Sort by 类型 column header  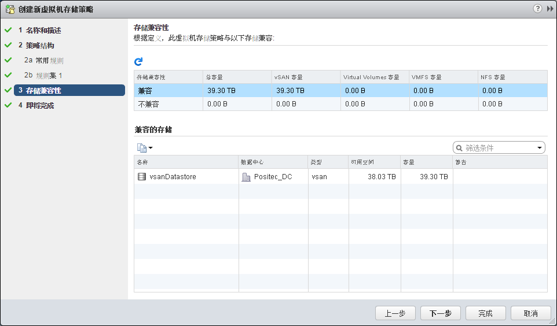pyautogui.click(x=328, y=162)
